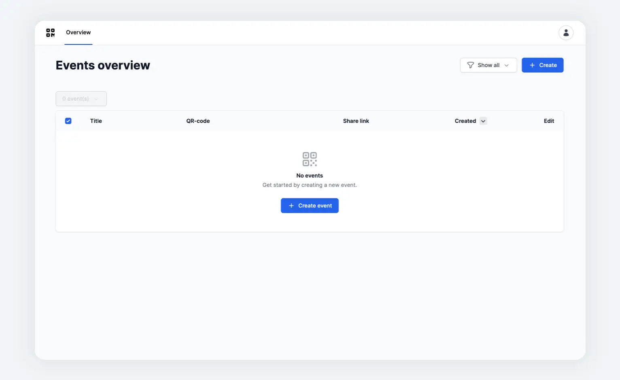This screenshot has height=380, width=620.
Task: Click the QR-code empty state illustration
Action: tap(310, 159)
